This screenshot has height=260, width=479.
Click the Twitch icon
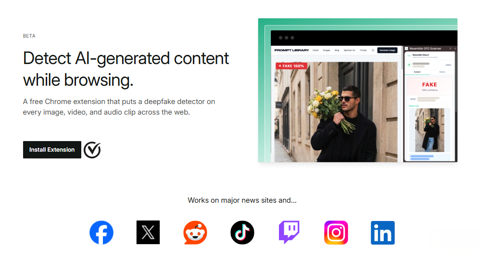tap(289, 232)
